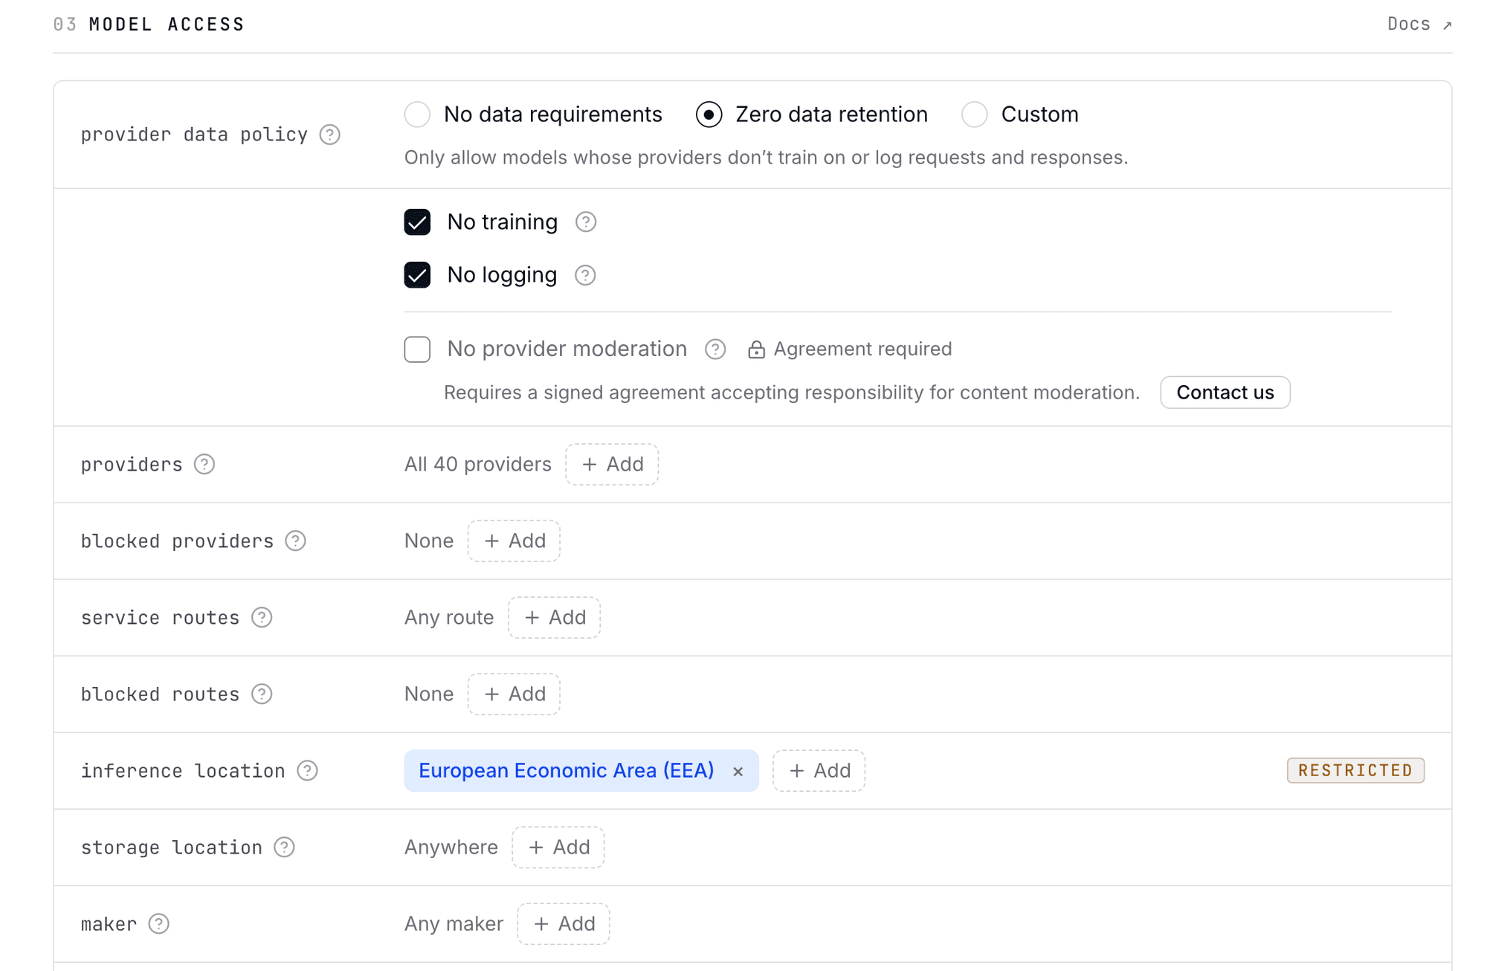
Task: Add a storage location
Action: pos(558,847)
